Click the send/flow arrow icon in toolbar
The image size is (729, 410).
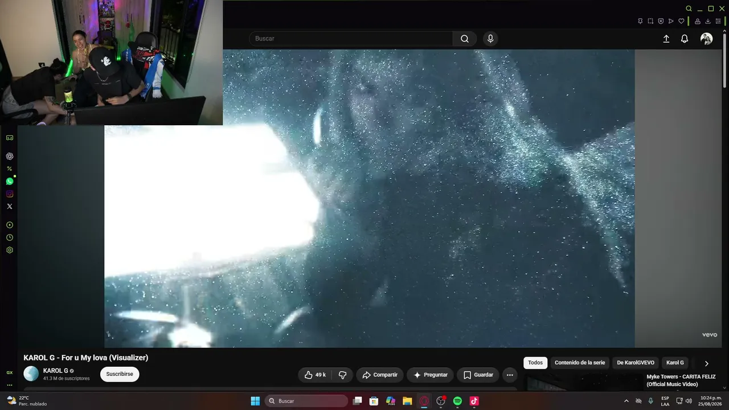671,21
